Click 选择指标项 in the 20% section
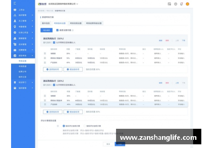Screen dimensions: 205x148 [x=52, y=112]
